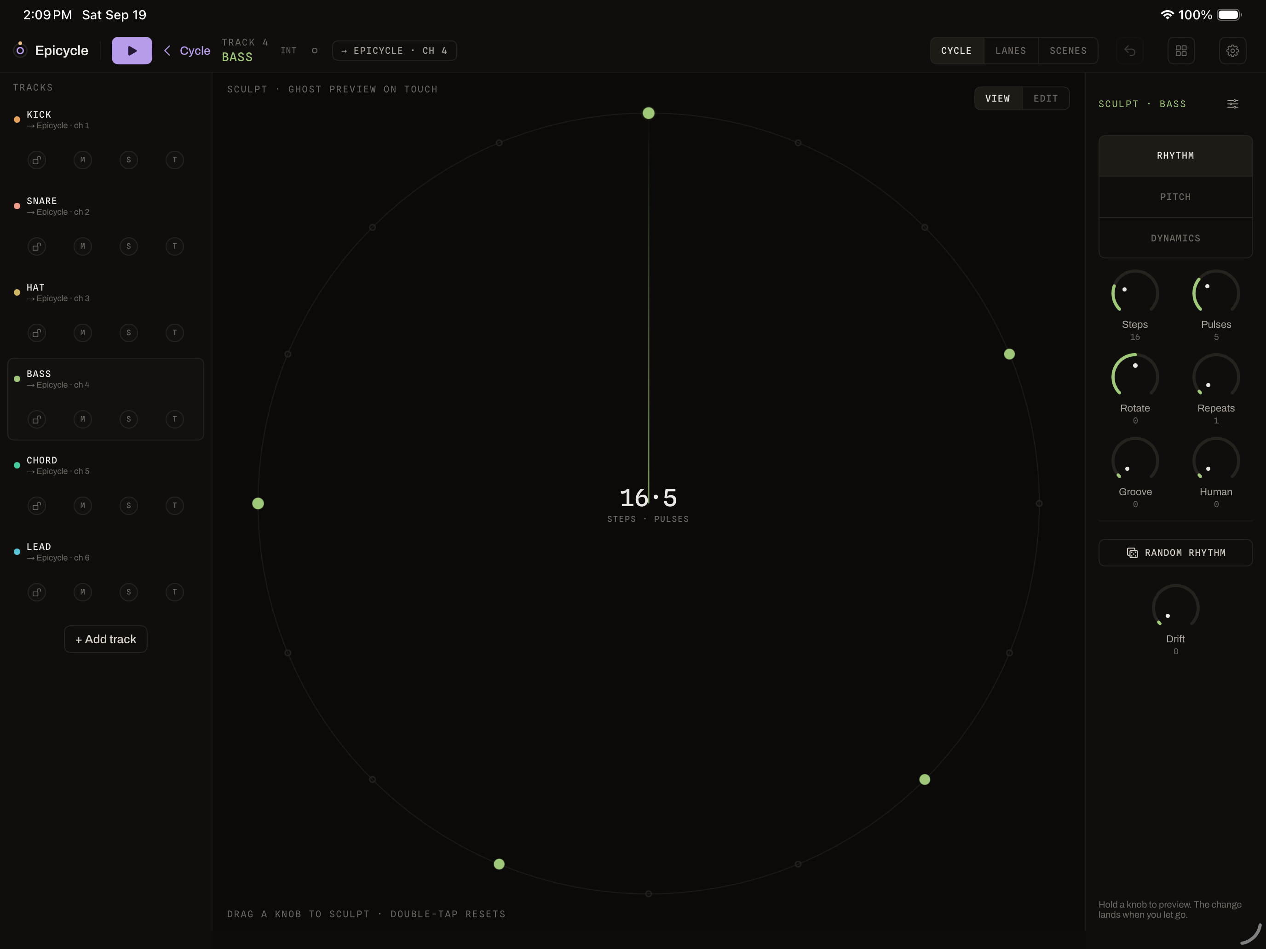Toggle the lock on the HAT track

pos(37,333)
